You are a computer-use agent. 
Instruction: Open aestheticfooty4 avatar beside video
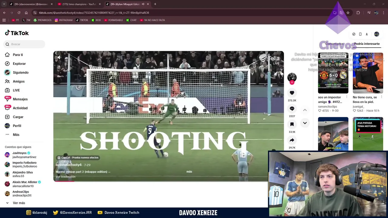tap(292, 77)
